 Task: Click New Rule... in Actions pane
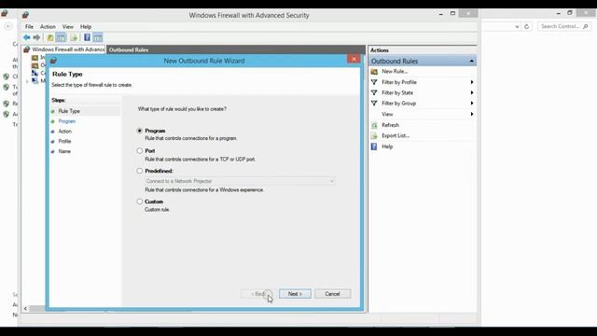click(395, 72)
